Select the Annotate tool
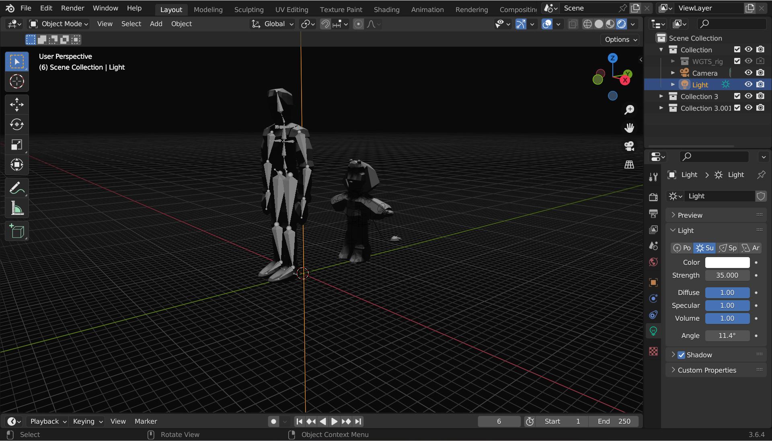 click(17, 188)
